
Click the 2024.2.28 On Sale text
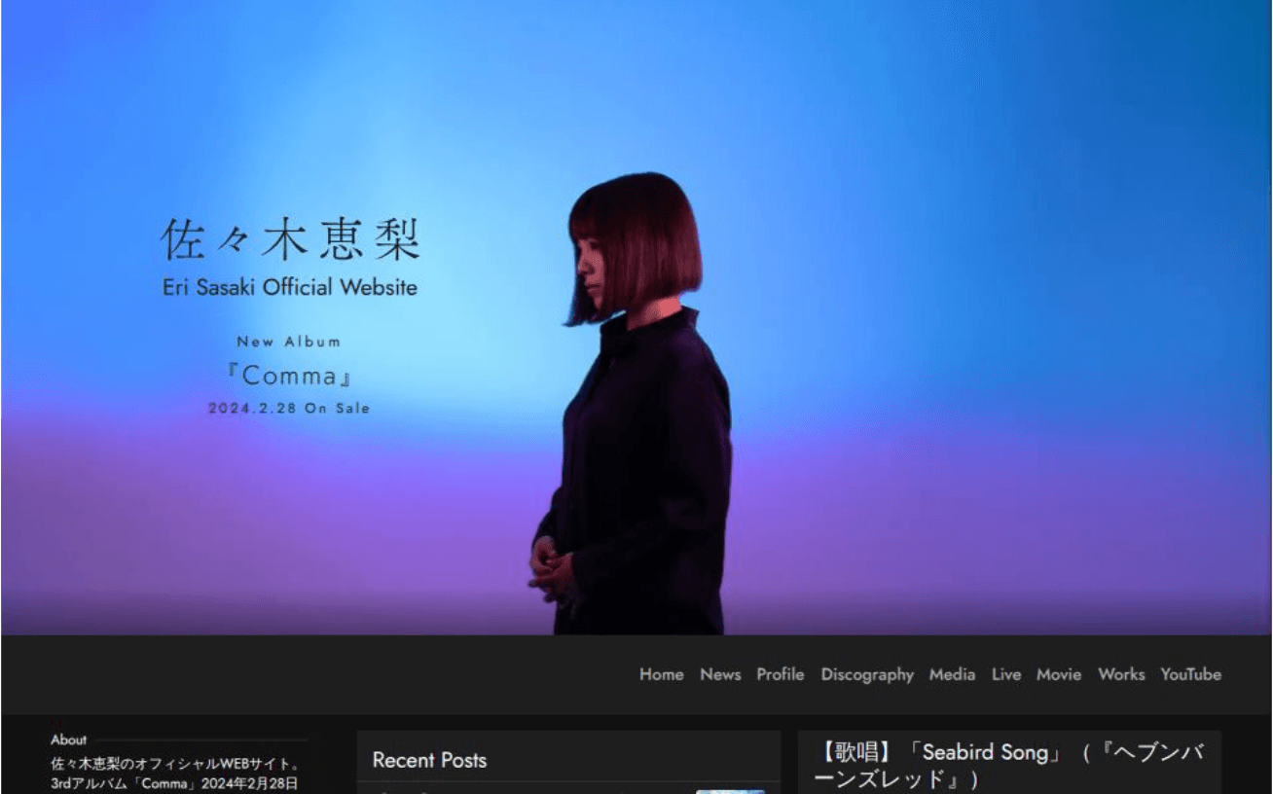pyautogui.click(x=289, y=408)
